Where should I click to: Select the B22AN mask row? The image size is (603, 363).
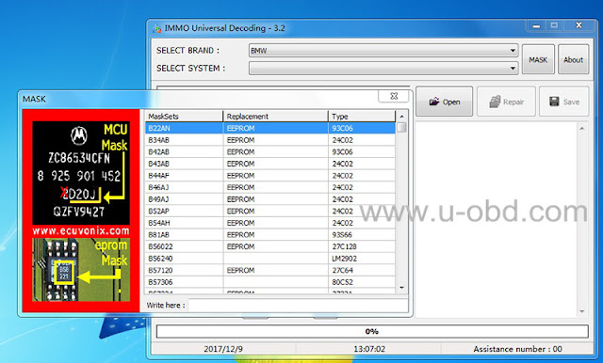(x=270, y=128)
